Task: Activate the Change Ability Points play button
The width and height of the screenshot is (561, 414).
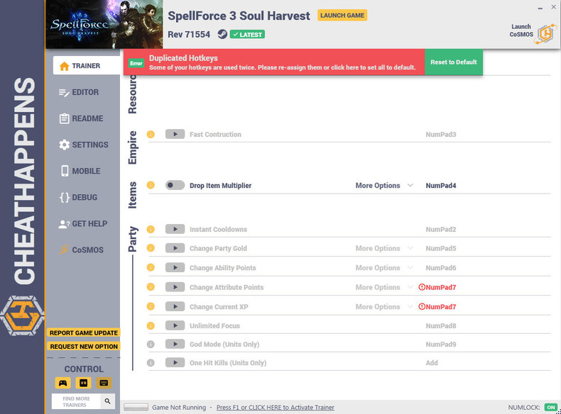Action: click(175, 267)
